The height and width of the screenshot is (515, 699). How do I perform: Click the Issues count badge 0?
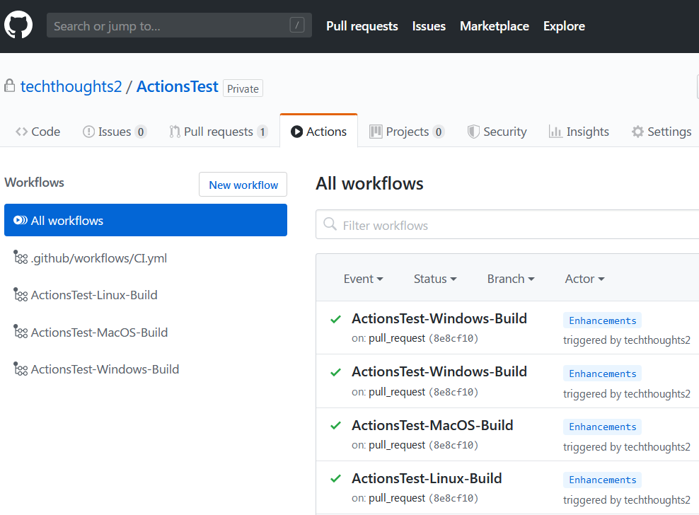coord(141,132)
